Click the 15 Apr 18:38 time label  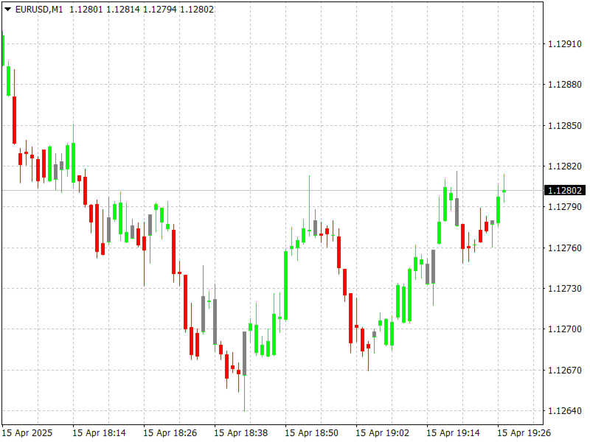pyautogui.click(x=241, y=433)
